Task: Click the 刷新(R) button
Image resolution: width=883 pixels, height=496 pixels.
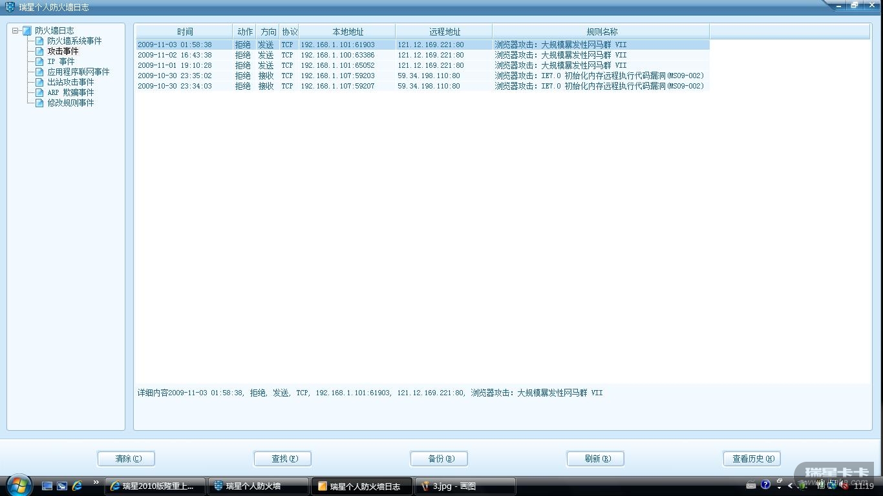Action: click(595, 459)
